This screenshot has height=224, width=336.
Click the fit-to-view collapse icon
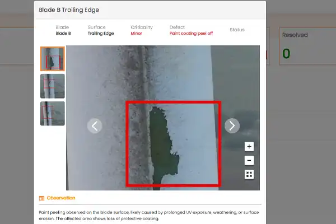pyautogui.click(x=249, y=175)
